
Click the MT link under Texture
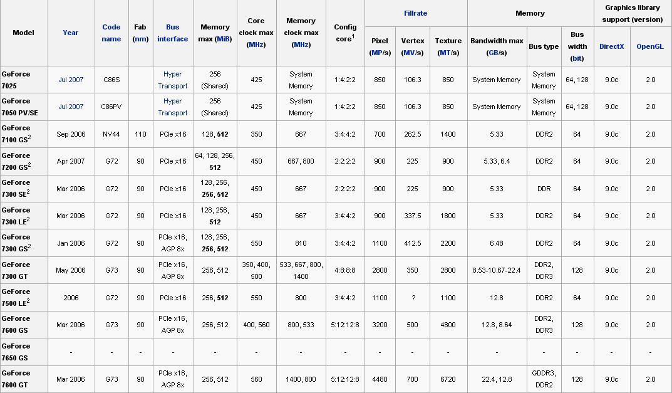pos(445,53)
